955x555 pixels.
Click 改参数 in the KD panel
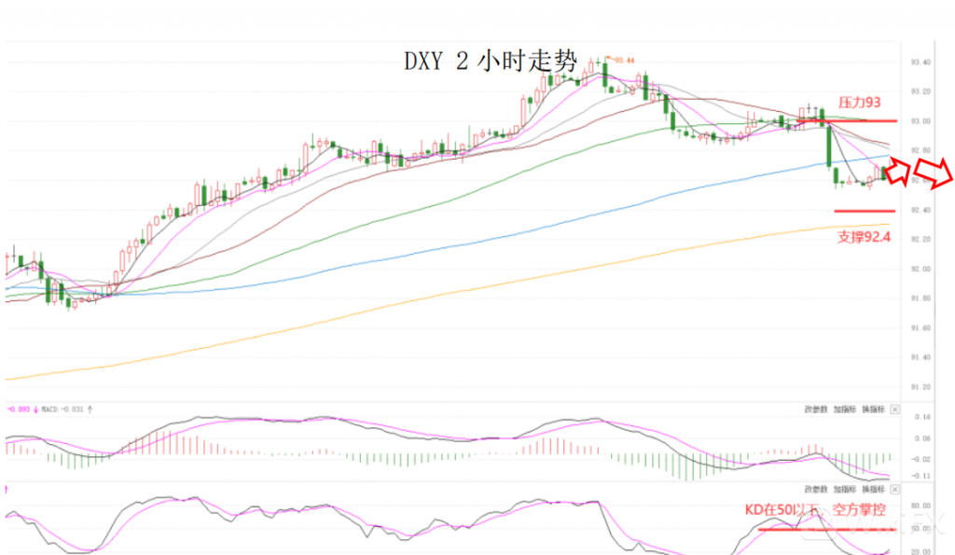(815, 490)
